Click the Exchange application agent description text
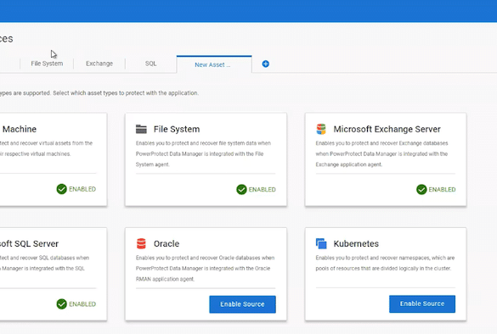 (381, 153)
